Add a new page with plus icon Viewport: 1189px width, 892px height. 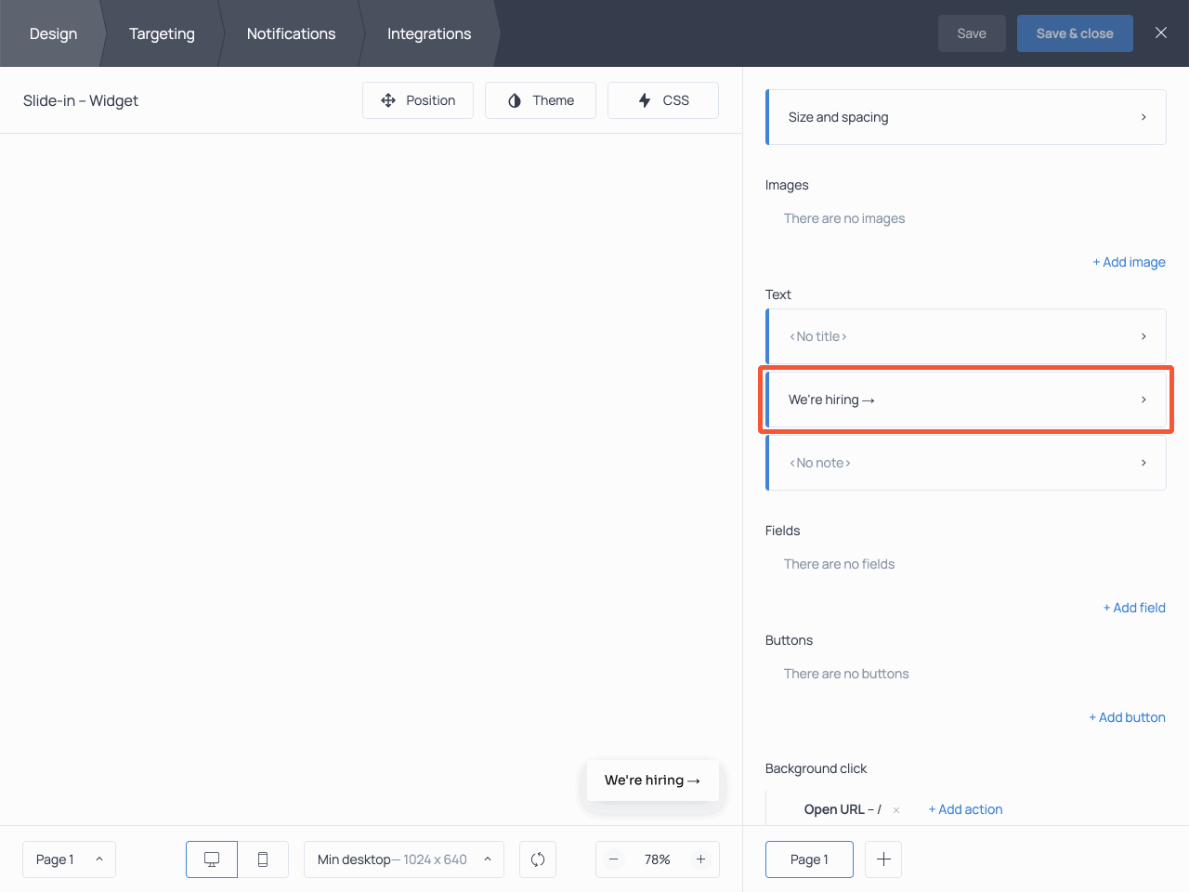click(882, 859)
